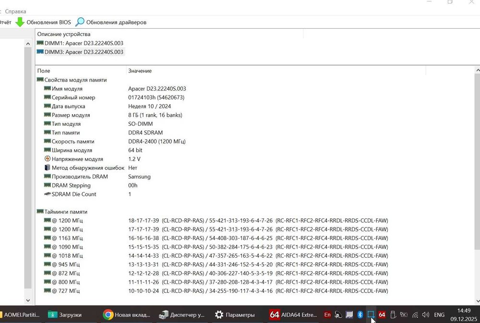The width and height of the screenshot is (480, 323).
Task: Select the @ 1018 МГц timing row
Action: (216, 256)
